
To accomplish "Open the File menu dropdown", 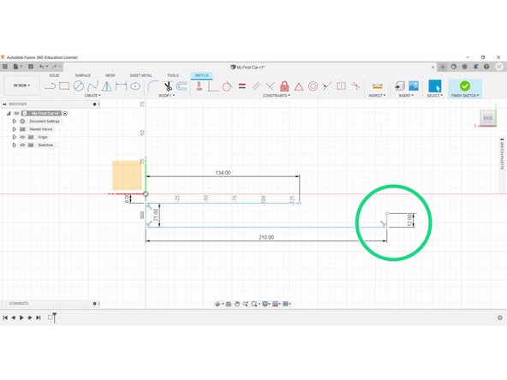I will [x=17, y=67].
